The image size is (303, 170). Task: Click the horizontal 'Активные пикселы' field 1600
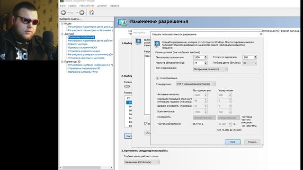200,95
